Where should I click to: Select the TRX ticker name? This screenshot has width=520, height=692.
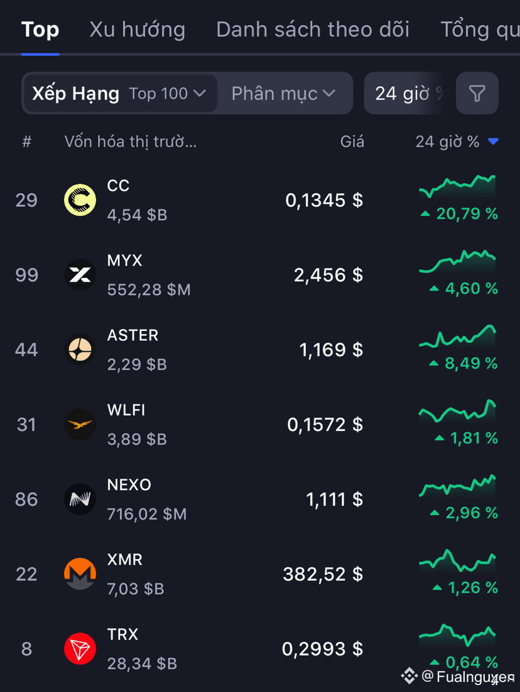pyautogui.click(x=122, y=634)
